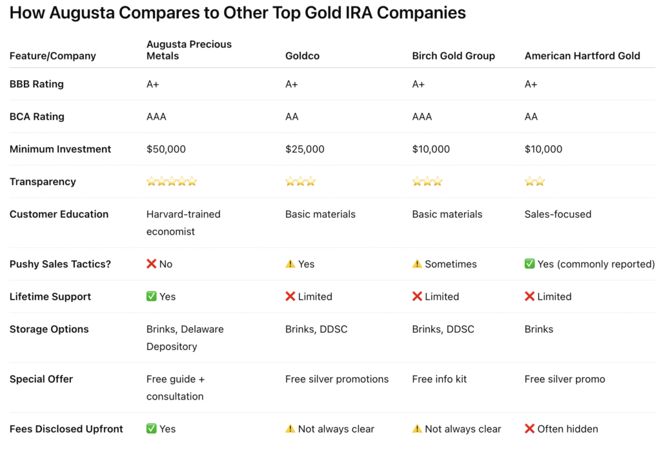
Task: Click the green checkmark for commonly reported
Action: (x=530, y=264)
